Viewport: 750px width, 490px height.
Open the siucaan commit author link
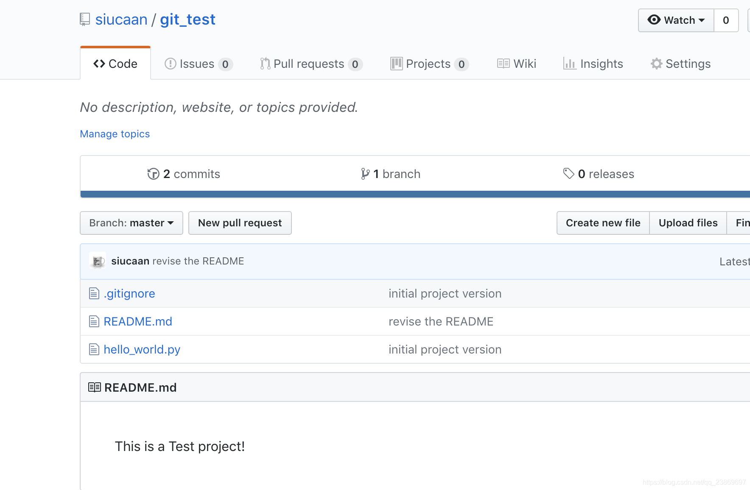coord(130,261)
